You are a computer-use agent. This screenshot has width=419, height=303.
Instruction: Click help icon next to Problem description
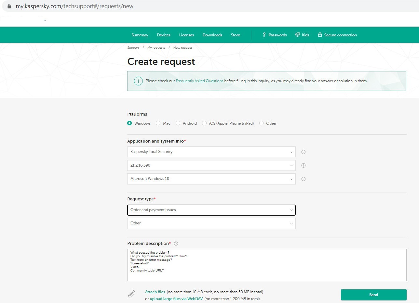coord(176,244)
